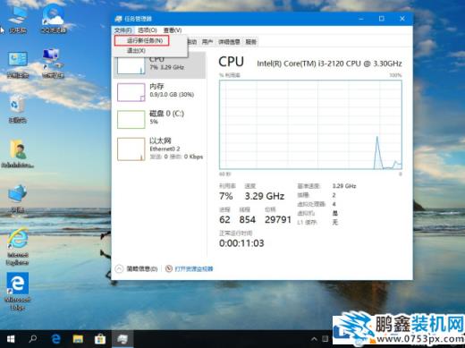Maximize the Task Manager window
Screen dimensions: 465x348
[x=382, y=19]
